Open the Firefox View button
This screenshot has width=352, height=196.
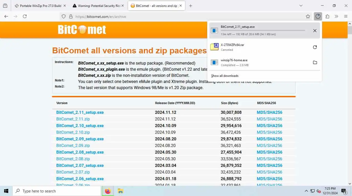[5, 6]
